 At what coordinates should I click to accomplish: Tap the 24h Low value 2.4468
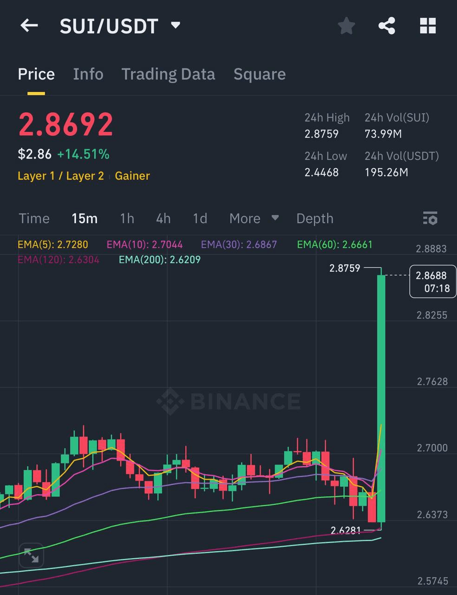[321, 172]
